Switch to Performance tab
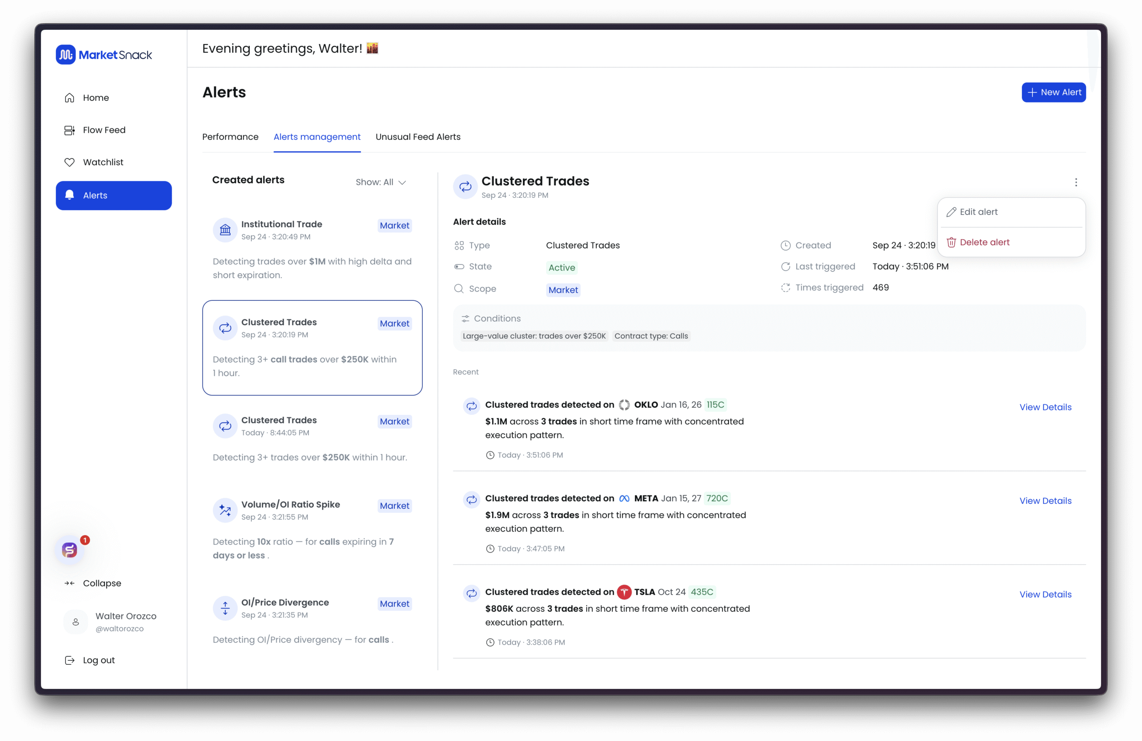The width and height of the screenshot is (1142, 741). point(230,137)
